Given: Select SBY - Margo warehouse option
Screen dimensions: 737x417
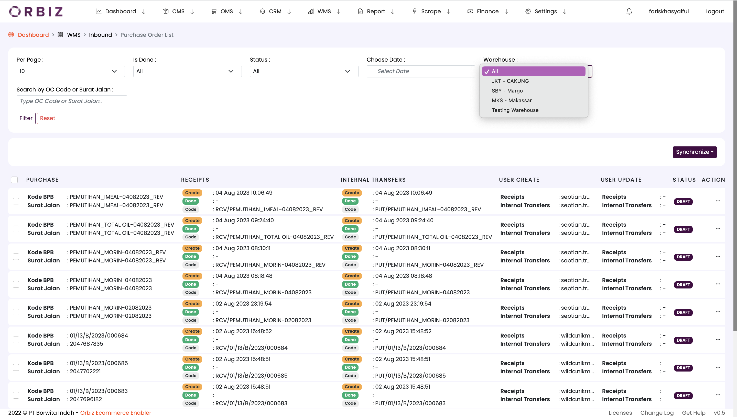Looking at the screenshot, I should 533,91.
